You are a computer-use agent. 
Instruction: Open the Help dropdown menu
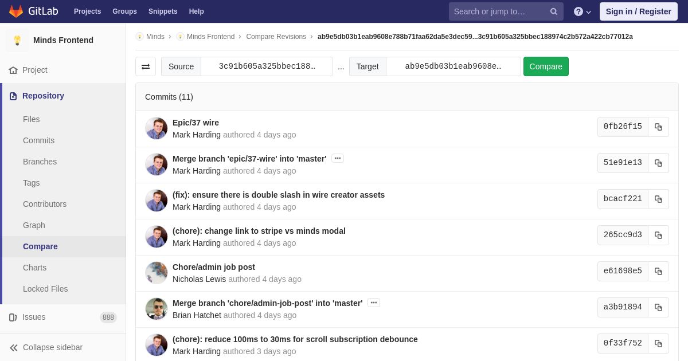pos(582,11)
